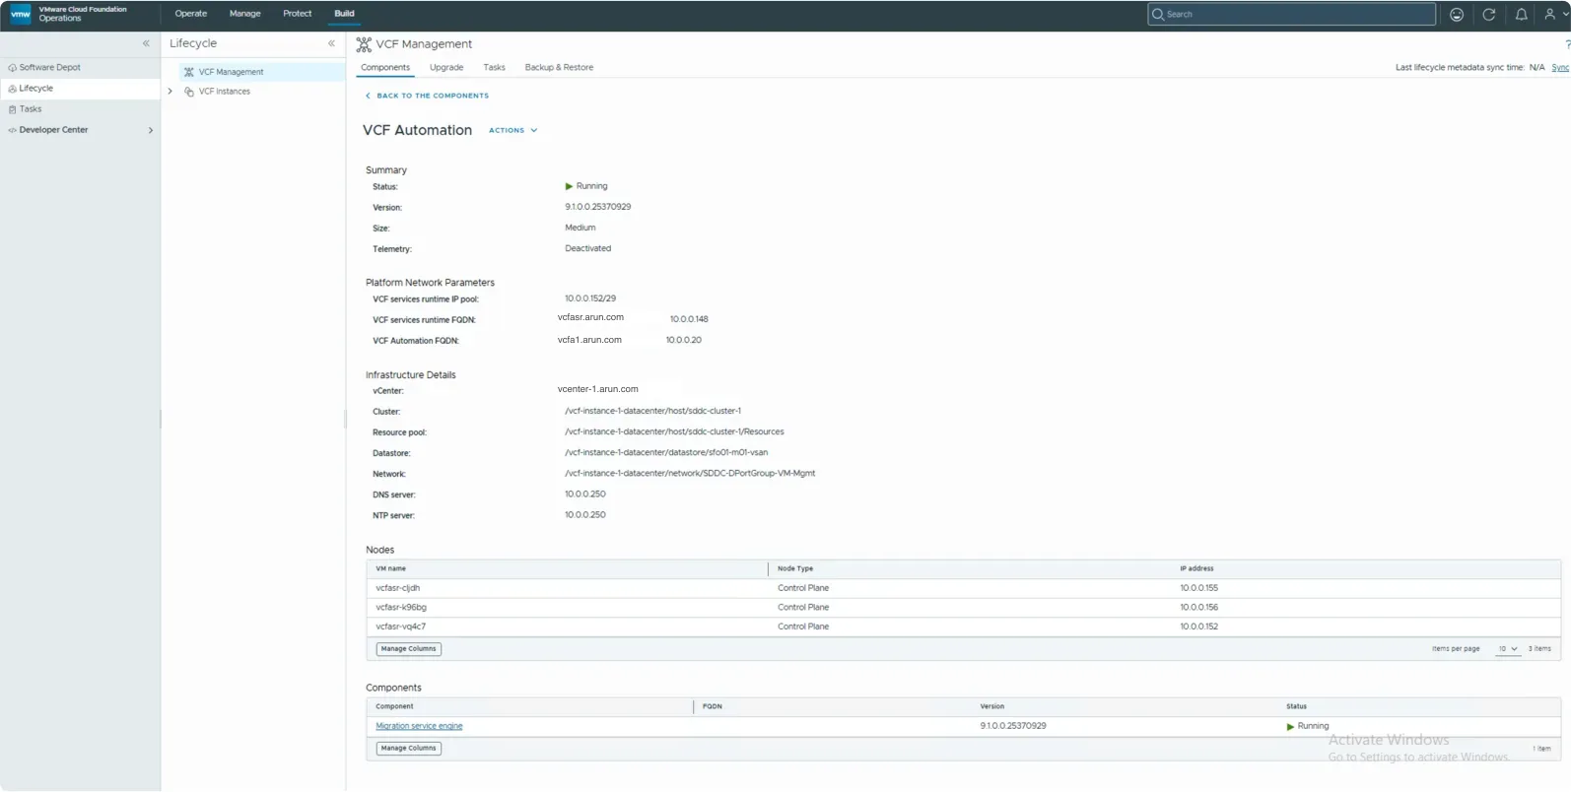Switch to the Tasks tab
Viewport: 1571px width, 792px height.
coord(495,68)
